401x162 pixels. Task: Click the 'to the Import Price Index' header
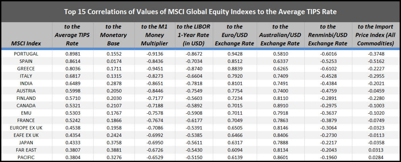[x=375, y=35]
